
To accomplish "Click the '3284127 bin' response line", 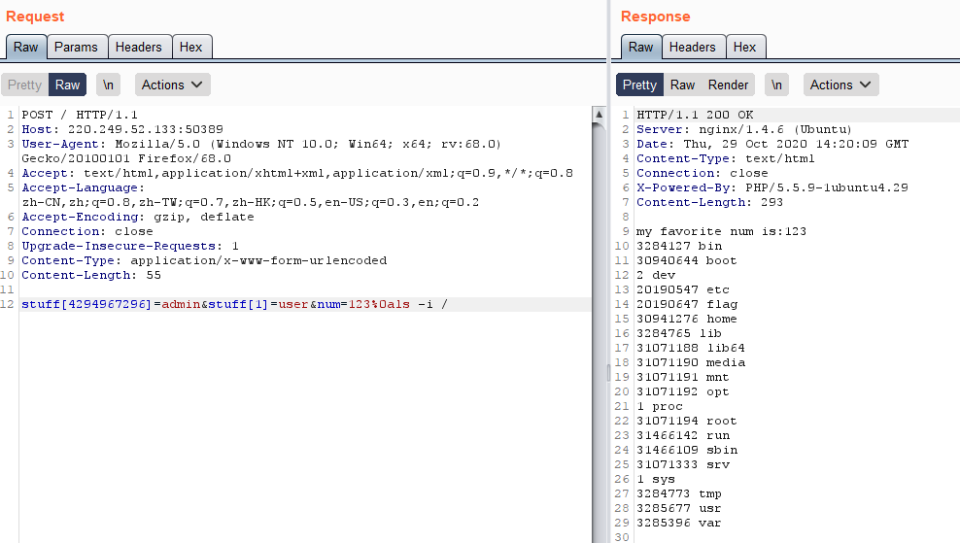I will tap(679, 246).
